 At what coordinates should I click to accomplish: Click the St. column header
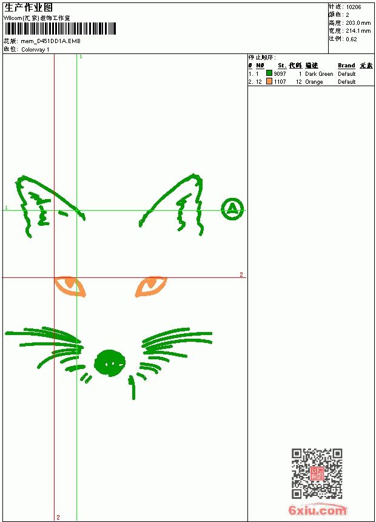(282, 66)
